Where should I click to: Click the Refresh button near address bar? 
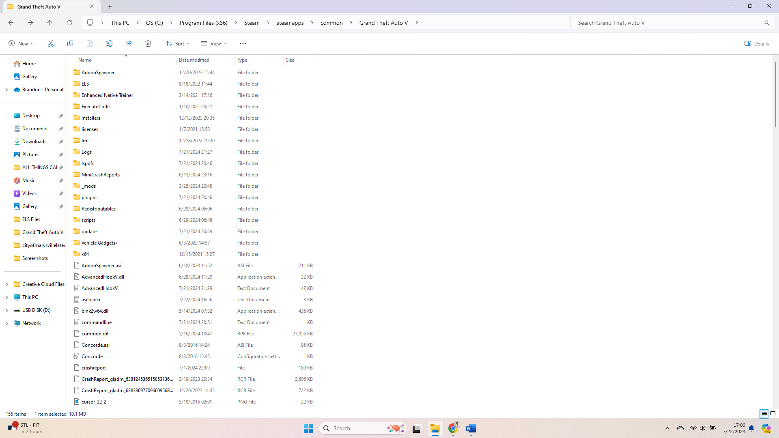pyautogui.click(x=69, y=23)
